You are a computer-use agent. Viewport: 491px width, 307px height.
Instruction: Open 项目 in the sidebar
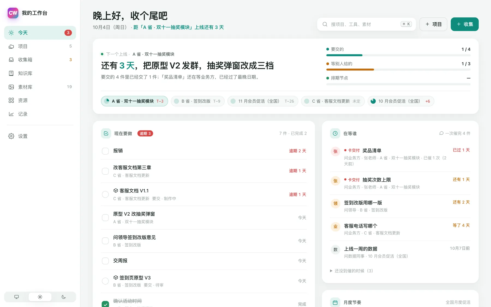click(40, 46)
